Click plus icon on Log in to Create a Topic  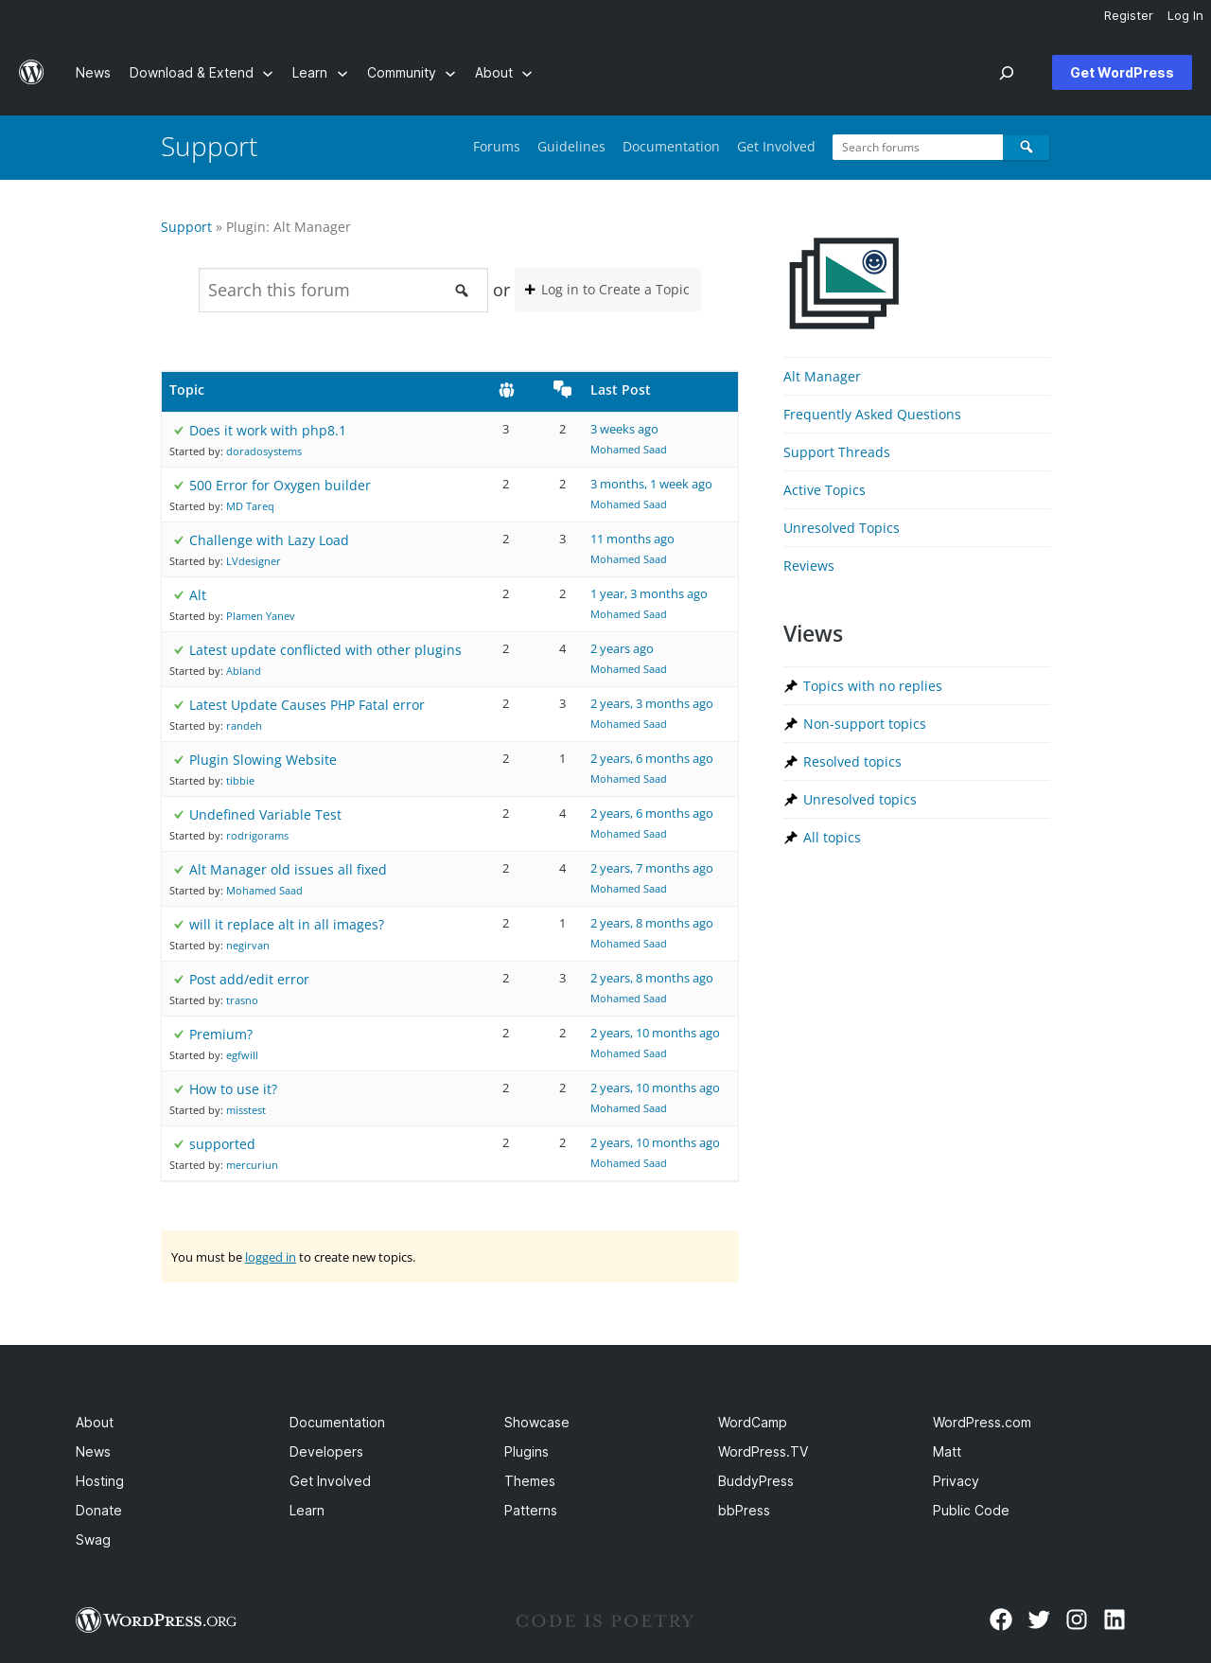point(530,290)
